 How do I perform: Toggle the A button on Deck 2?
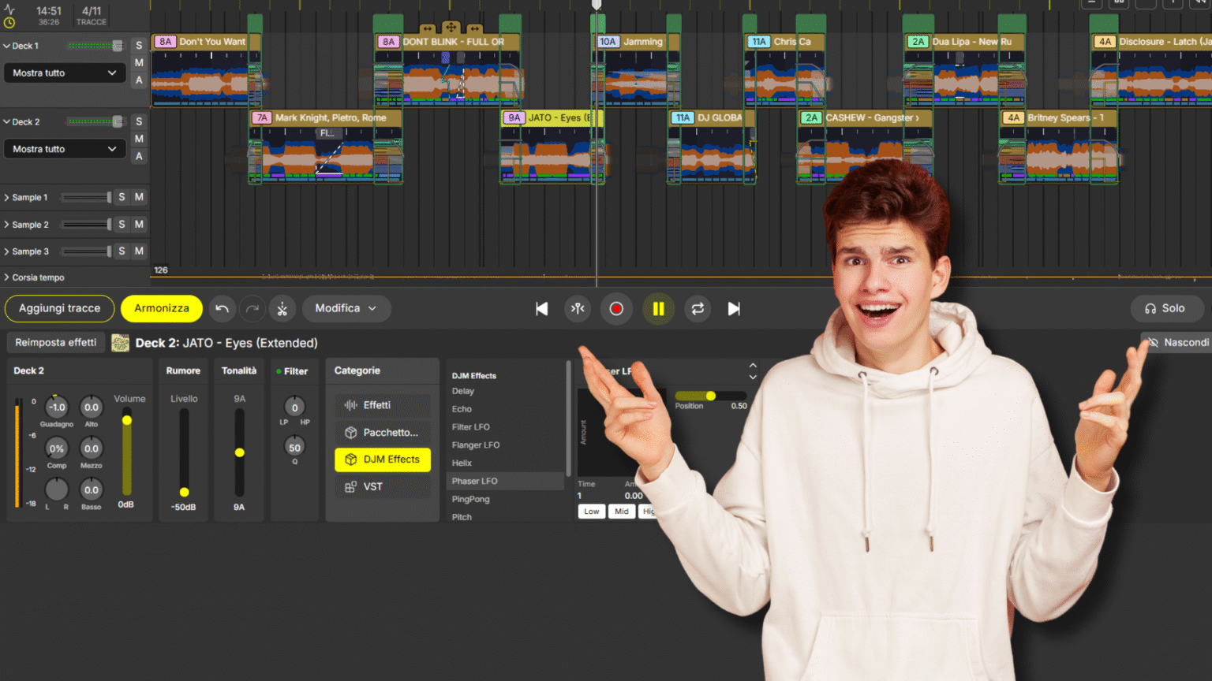139,156
